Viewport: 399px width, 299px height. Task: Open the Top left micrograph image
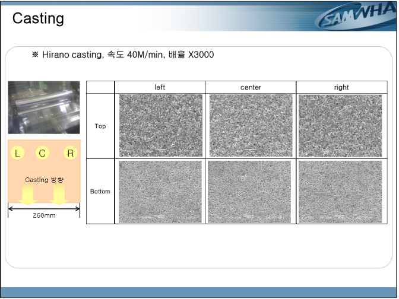click(161, 126)
